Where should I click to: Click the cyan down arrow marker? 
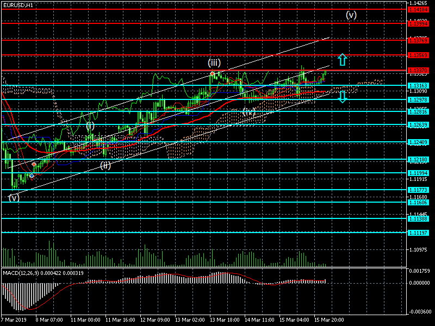pos(342,97)
